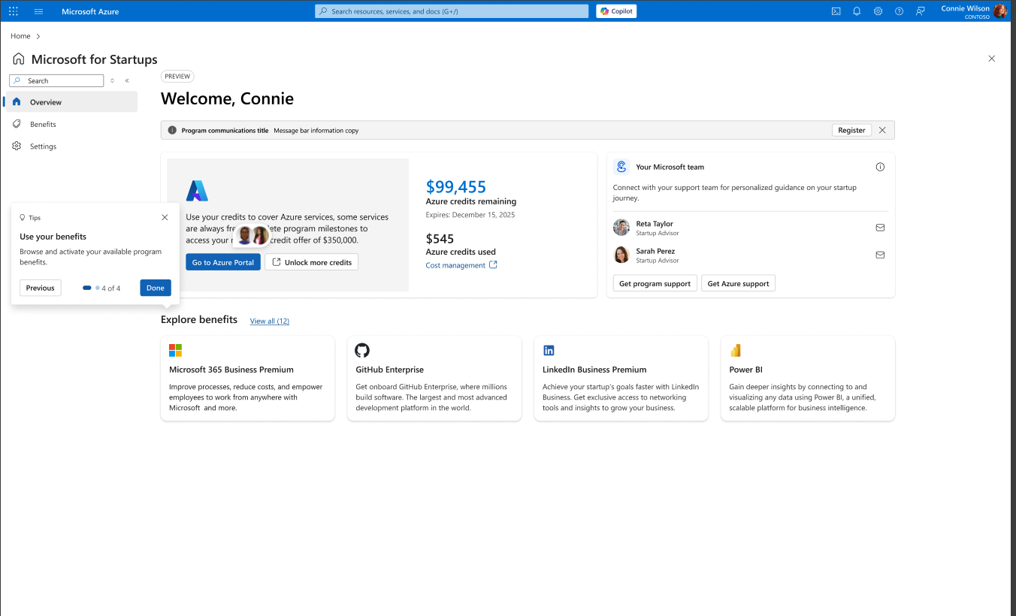Close the Tips popup
Screen dimensions: 1016x616
click(x=165, y=217)
